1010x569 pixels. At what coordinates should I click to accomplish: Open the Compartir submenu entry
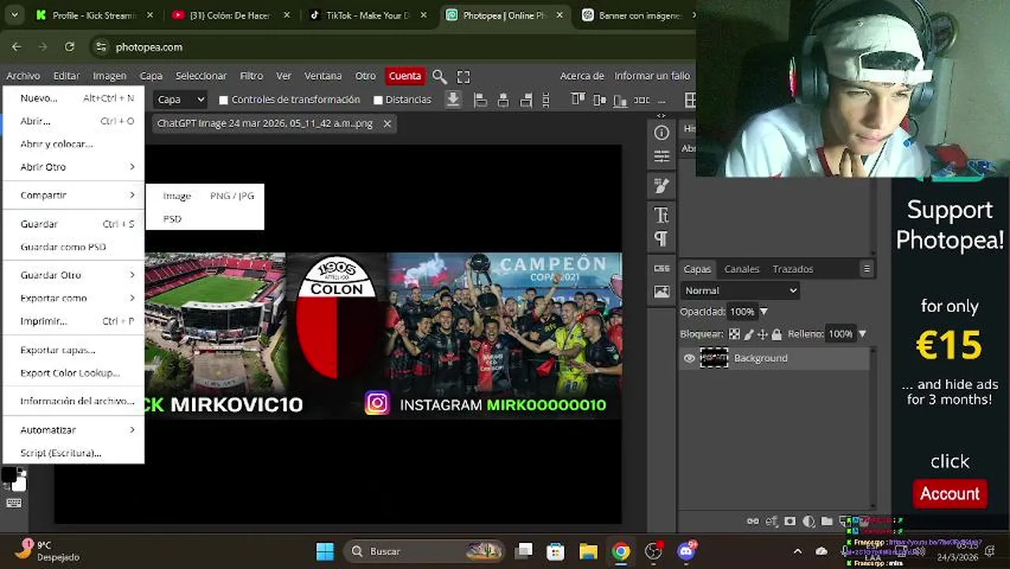point(73,195)
